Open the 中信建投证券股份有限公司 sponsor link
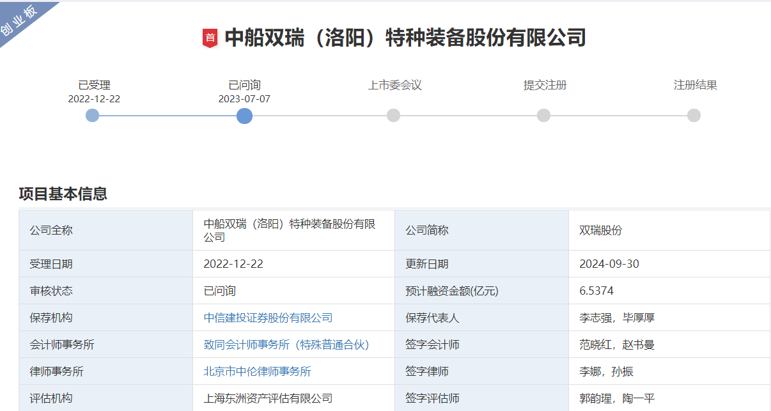Screen dimensions: 771x411 pyautogui.click(x=269, y=318)
